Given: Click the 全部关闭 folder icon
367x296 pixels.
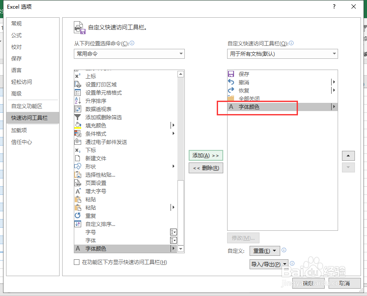Looking at the screenshot, I should [x=231, y=98].
